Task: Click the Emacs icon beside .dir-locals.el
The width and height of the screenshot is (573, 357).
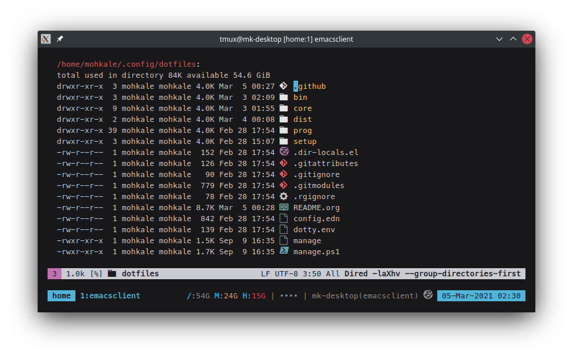Action: (284, 152)
